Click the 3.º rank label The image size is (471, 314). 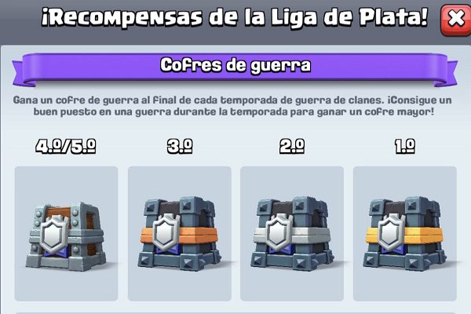pos(180,146)
